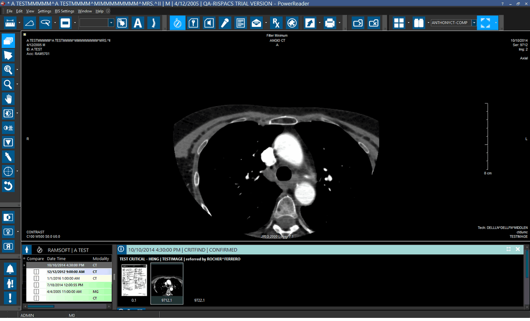Select the Zoom magnifier tool
Viewport: 530px width, 321px height.
(x=8, y=84)
